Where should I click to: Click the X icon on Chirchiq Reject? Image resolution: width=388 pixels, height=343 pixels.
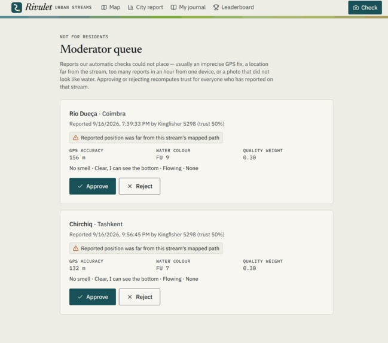130,297
